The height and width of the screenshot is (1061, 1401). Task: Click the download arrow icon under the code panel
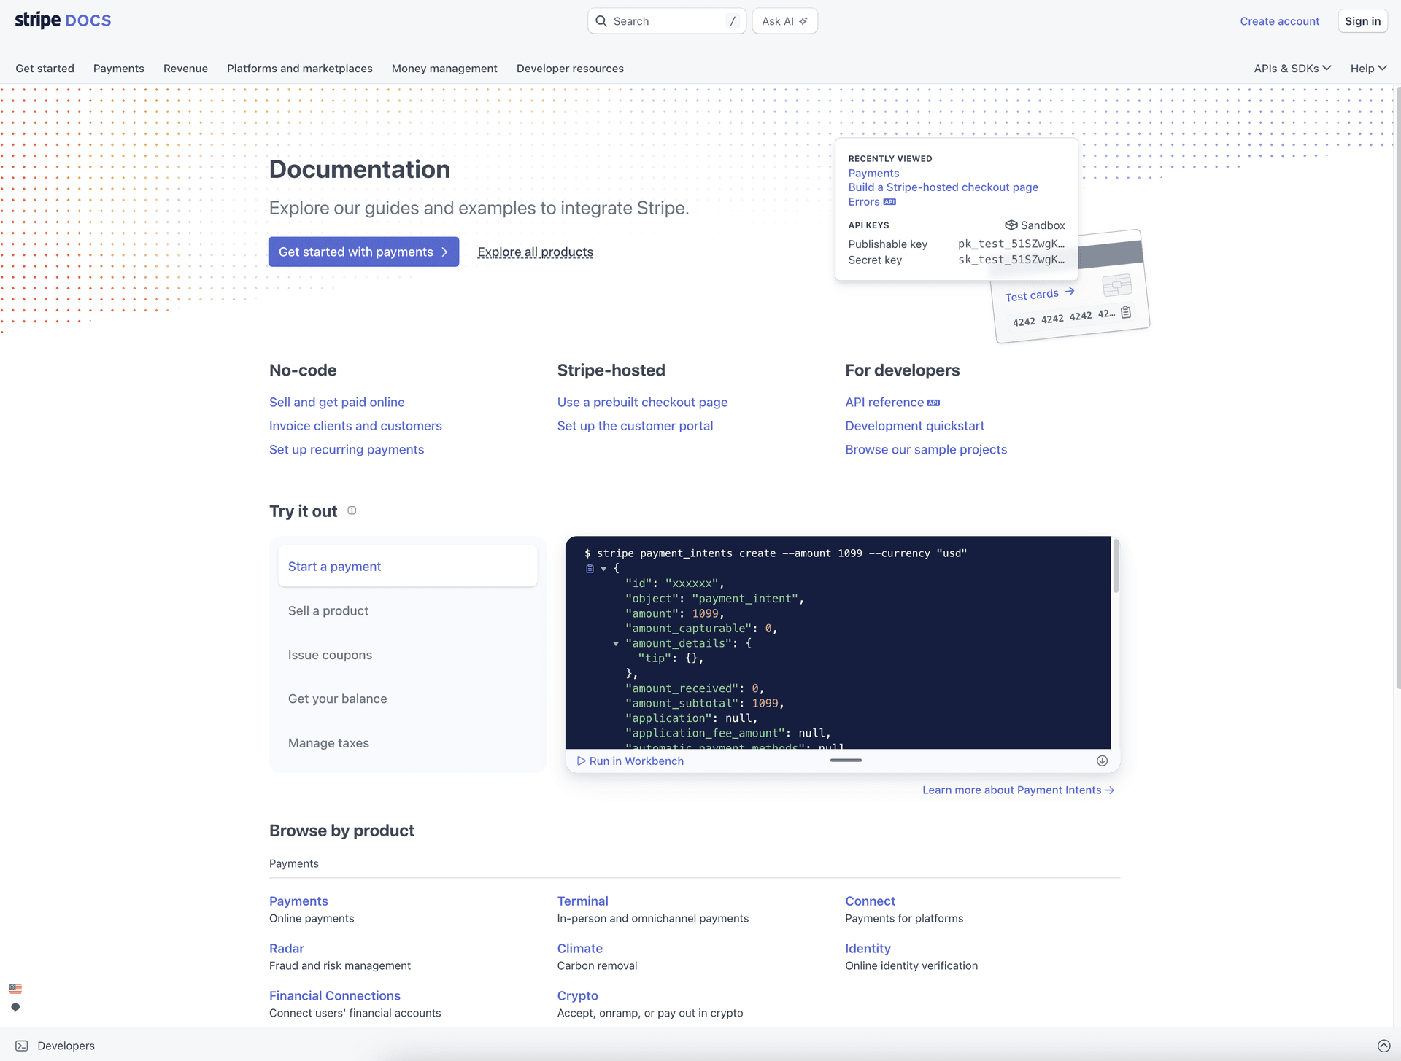click(x=1102, y=761)
